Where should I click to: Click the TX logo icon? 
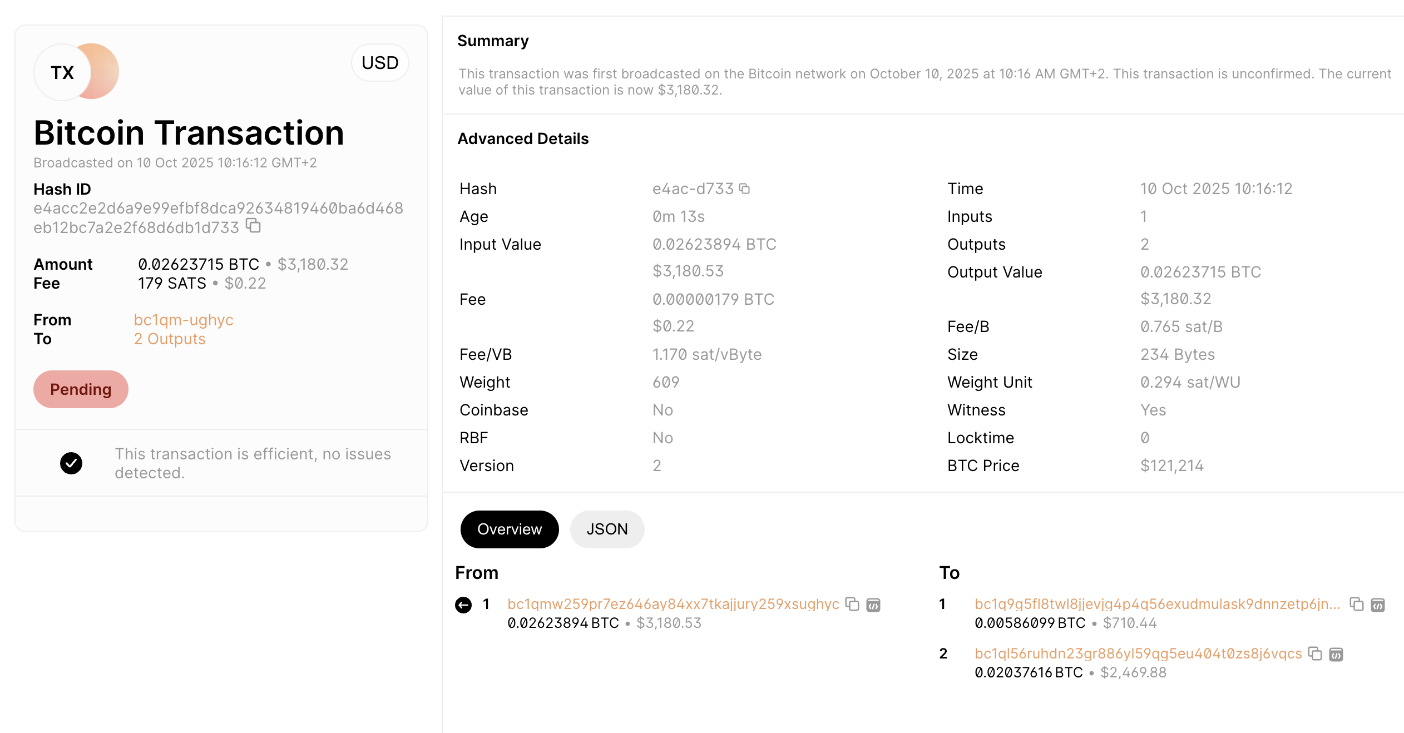76,72
